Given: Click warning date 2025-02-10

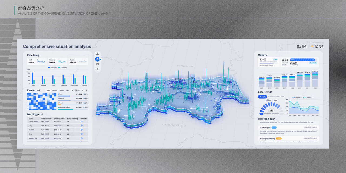Looking at the screenshot, I should coord(58,125).
